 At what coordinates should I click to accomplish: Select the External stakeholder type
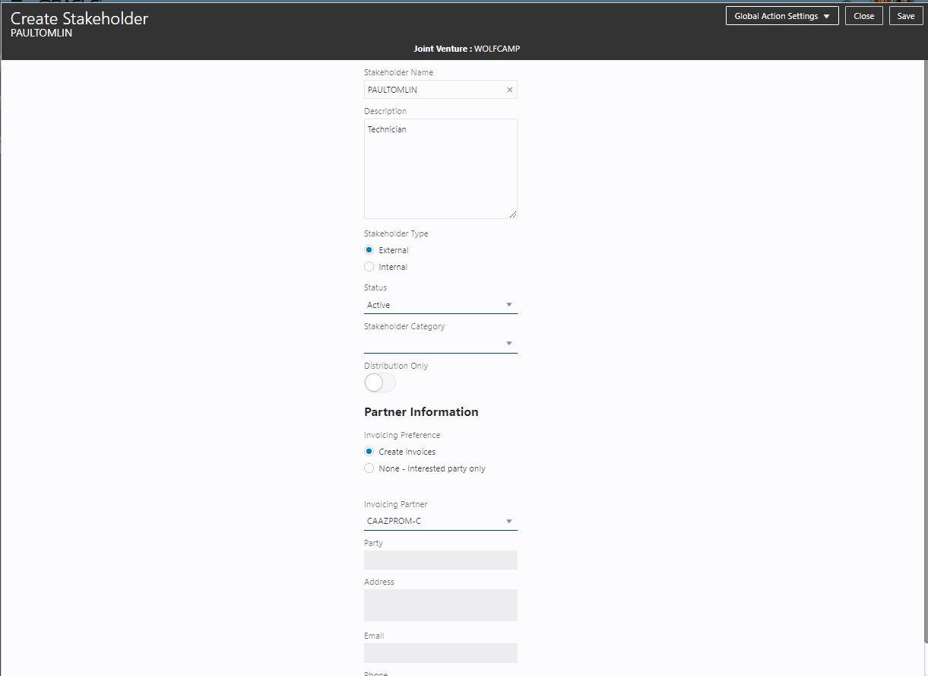pyautogui.click(x=369, y=250)
